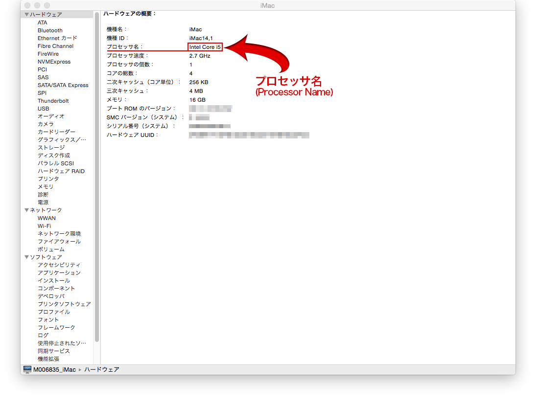Open ファイアウォール firewall info
Viewport: 536px width, 404px height.
tap(59, 242)
